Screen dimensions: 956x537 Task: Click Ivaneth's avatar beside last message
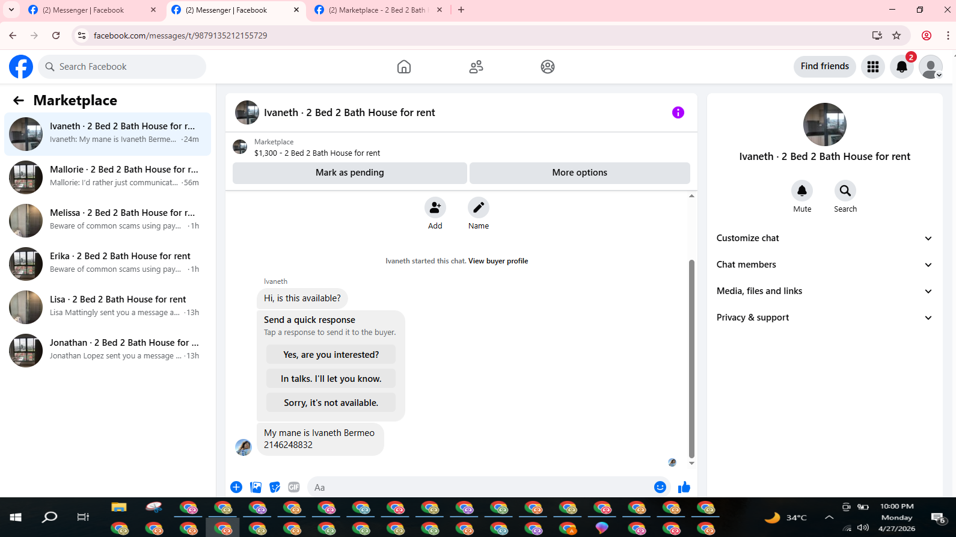(x=244, y=447)
